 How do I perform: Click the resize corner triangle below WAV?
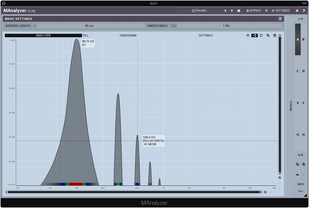pos(305,195)
